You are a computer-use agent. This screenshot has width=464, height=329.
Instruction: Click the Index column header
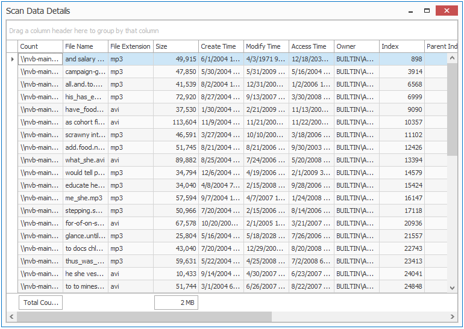402,46
